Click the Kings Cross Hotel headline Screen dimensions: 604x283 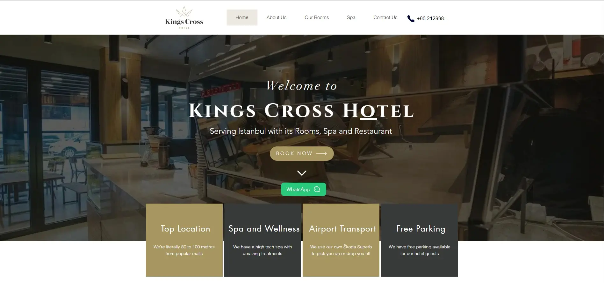click(301, 111)
